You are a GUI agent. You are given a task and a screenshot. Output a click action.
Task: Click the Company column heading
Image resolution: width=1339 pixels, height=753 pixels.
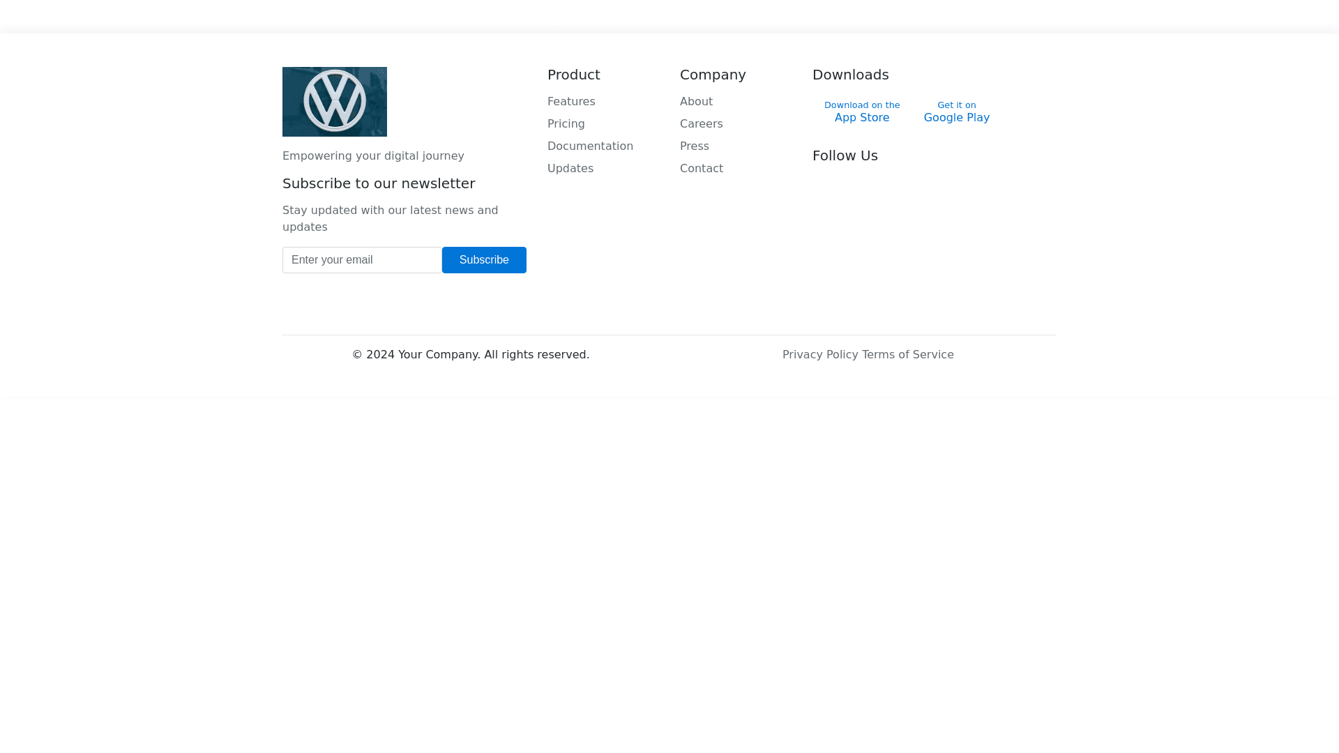click(x=712, y=75)
